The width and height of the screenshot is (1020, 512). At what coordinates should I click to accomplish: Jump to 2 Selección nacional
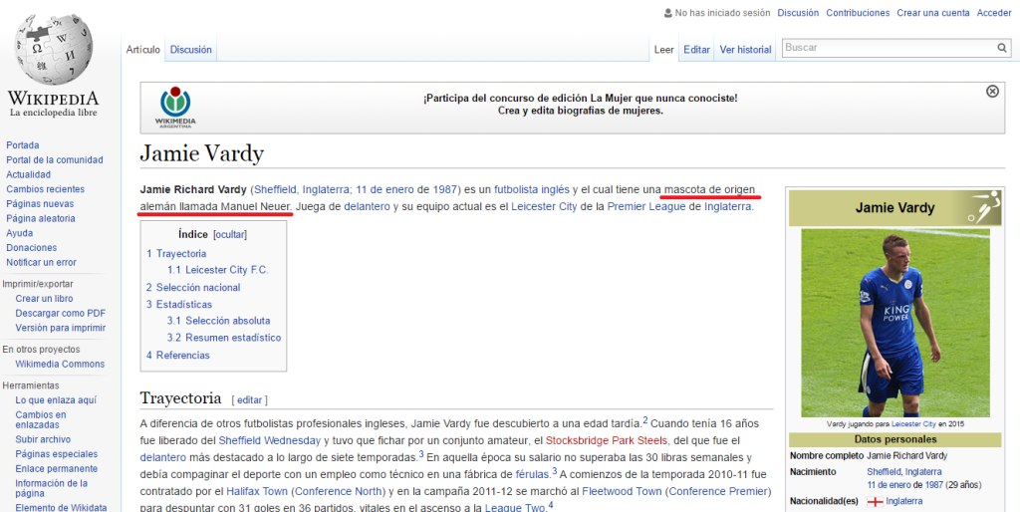tap(193, 288)
